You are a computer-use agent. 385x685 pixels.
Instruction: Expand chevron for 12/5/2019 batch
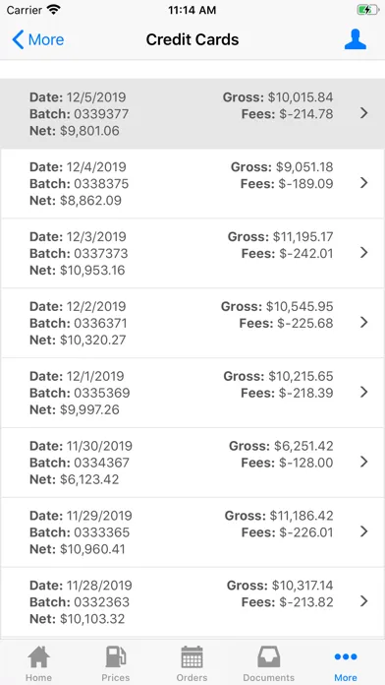point(364,113)
